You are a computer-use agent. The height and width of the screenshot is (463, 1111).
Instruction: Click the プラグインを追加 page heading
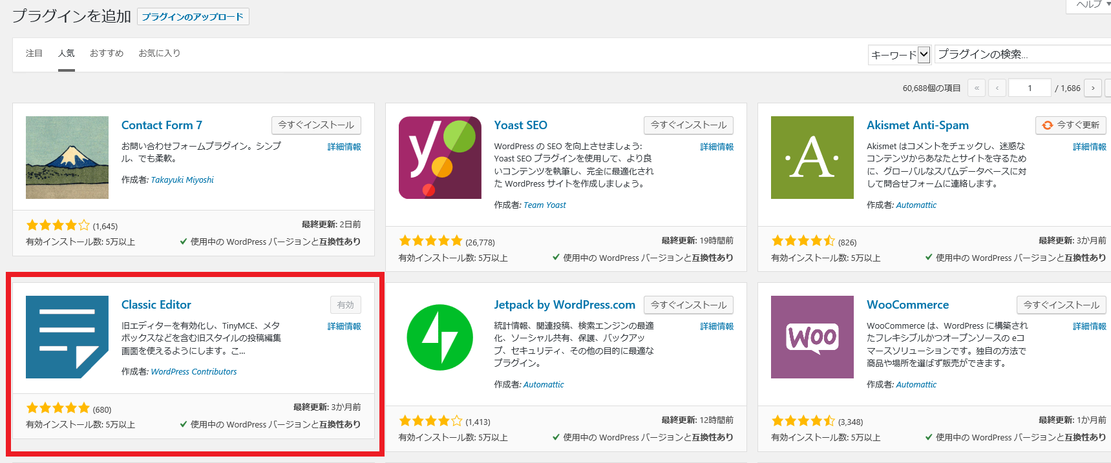pos(72,16)
